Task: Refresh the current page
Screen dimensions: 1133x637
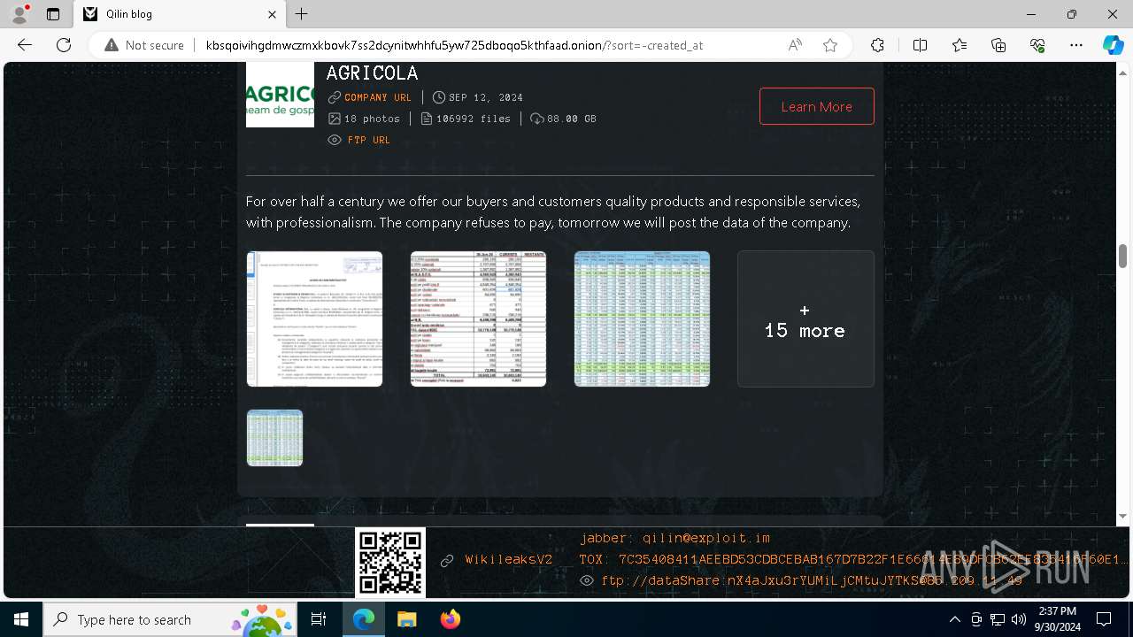Action: tap(64, 45)
